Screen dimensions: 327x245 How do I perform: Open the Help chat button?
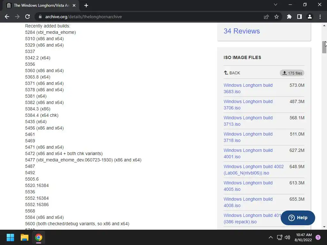tap(298, 218)
